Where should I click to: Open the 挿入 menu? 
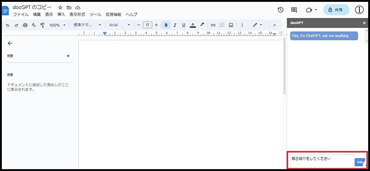[61, 15]
